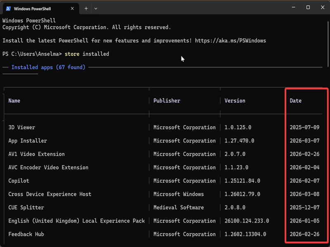The width and height of the screenshot is (330, 247).
Task: Open a new tab with the plus button
Action: point(86,8)
